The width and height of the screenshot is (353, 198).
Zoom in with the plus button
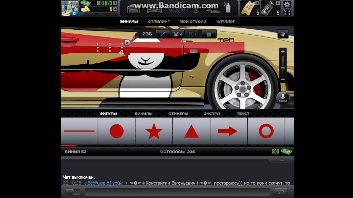click(283, 51)
